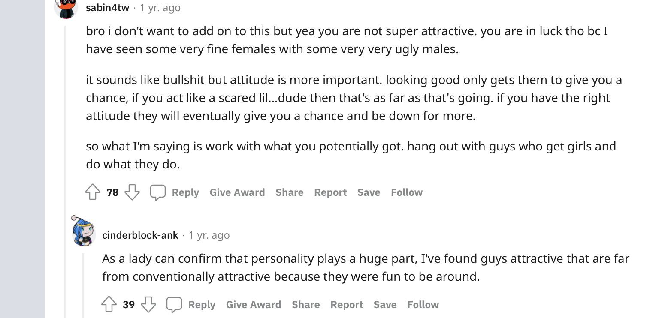Give Award to cinderblock-ank's reply
This screenshot has width=671, height=318.
(x=254, y=305)
